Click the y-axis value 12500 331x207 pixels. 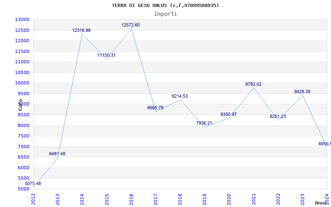coord(22,30)
